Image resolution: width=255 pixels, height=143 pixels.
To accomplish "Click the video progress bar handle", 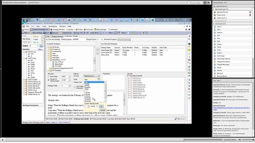I will click(x=184, y=140).
